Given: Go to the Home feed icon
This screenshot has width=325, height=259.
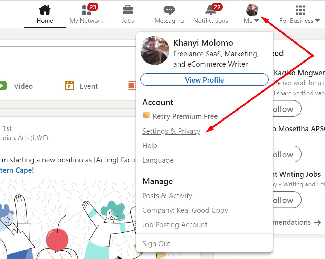Looking at the screenshot, I should coord(45,10).
